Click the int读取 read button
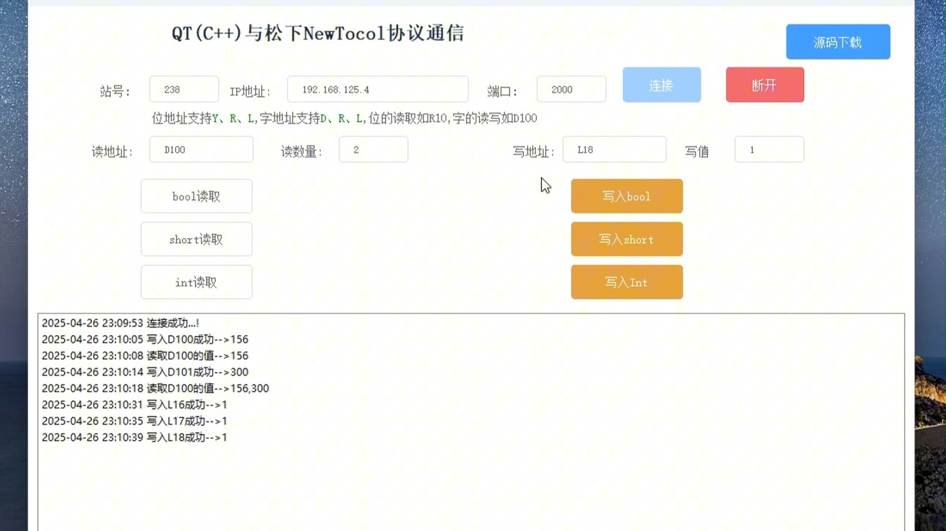 click(x=196, y=282)
